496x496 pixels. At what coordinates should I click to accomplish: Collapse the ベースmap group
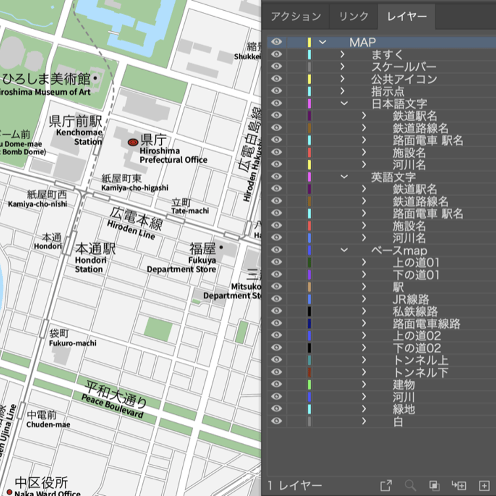(344, 250)
